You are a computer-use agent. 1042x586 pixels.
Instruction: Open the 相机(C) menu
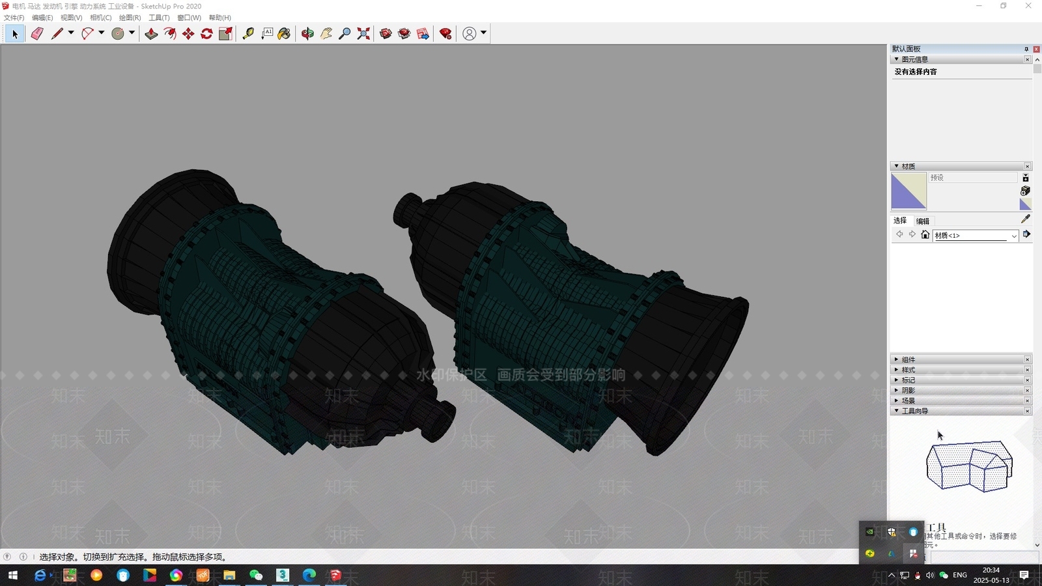(x=101, y=18)
